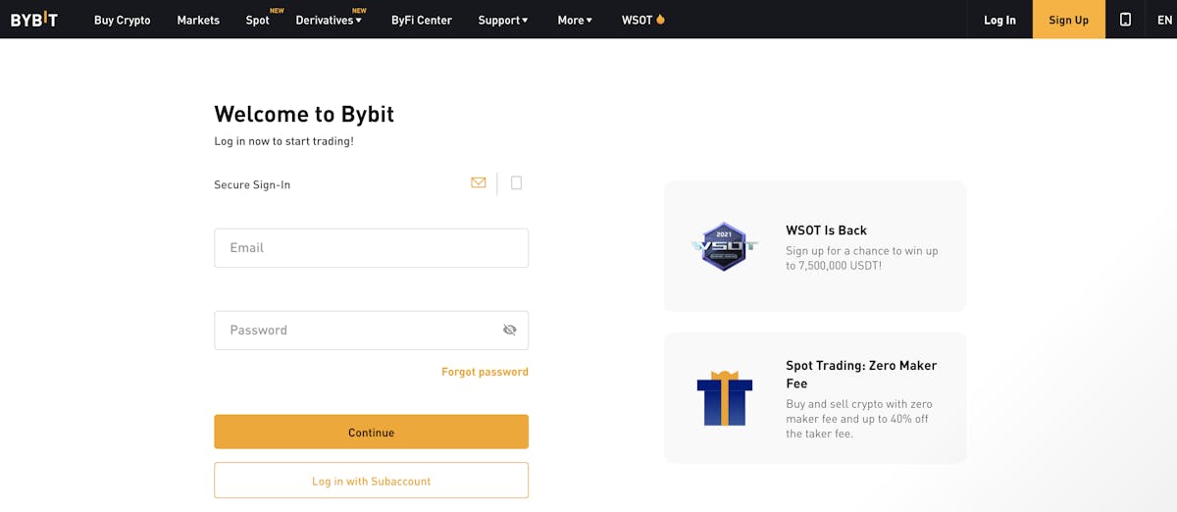This screenshot has width=1177, height=512.
Task: Open the Spot trading menu
Action: (x=258, y=20)
